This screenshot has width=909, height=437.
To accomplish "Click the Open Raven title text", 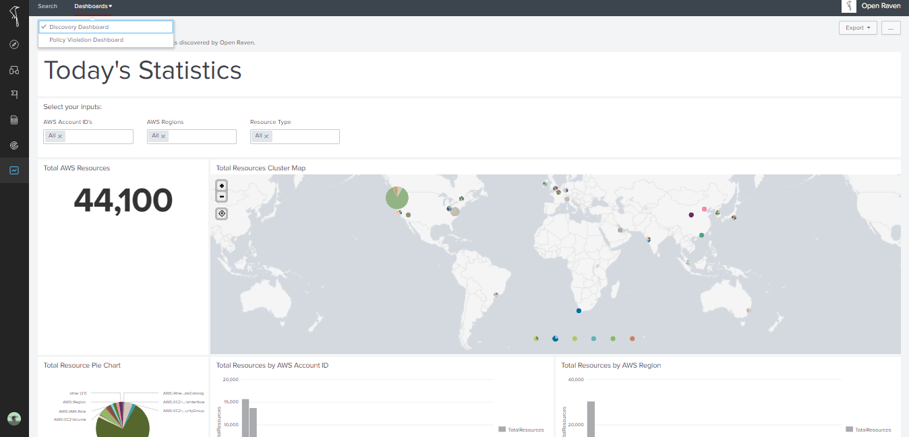I will [x=881, y=6].
